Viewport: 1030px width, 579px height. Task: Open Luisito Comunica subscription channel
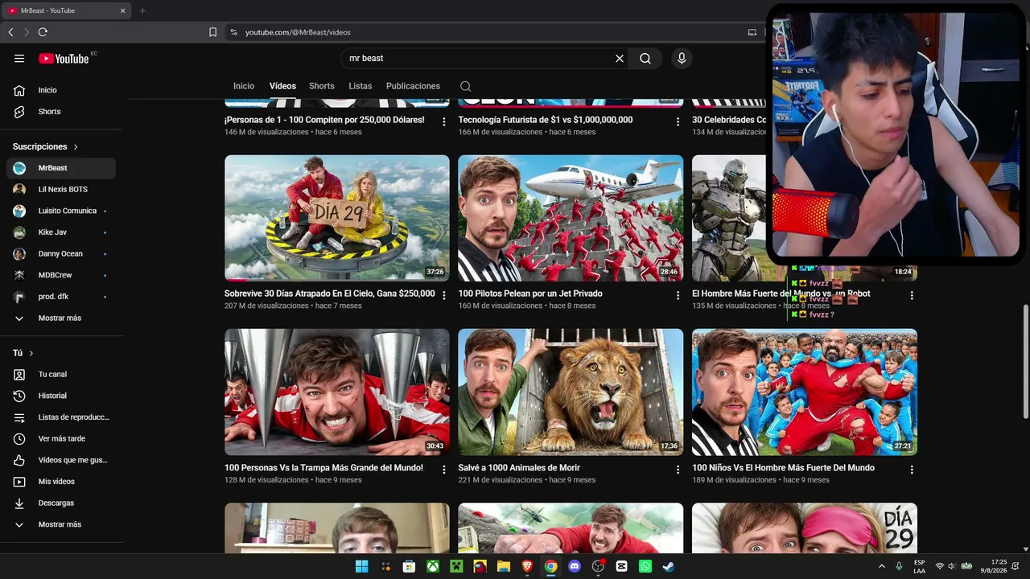click(61, 211)
